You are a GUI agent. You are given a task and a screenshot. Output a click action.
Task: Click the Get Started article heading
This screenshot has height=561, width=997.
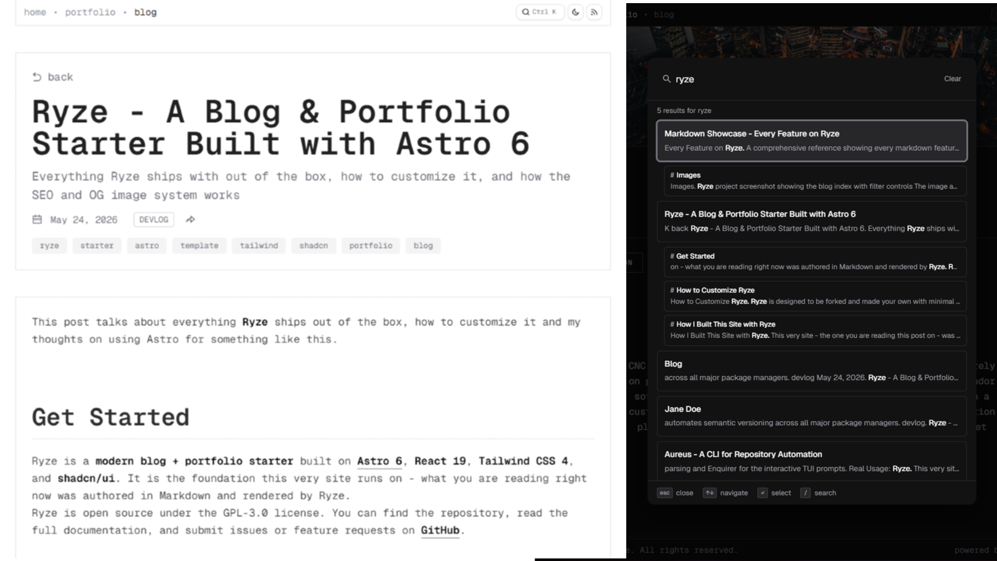110,417
